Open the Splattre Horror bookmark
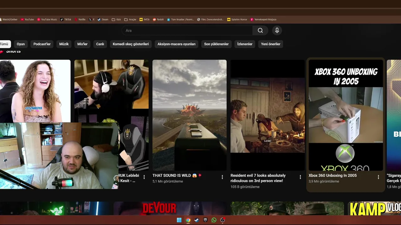 (237, 19)
